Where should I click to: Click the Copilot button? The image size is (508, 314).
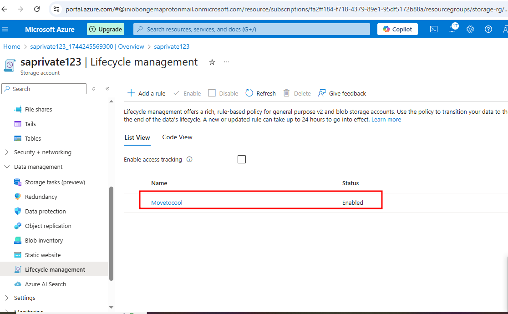[x=397, y=29]
